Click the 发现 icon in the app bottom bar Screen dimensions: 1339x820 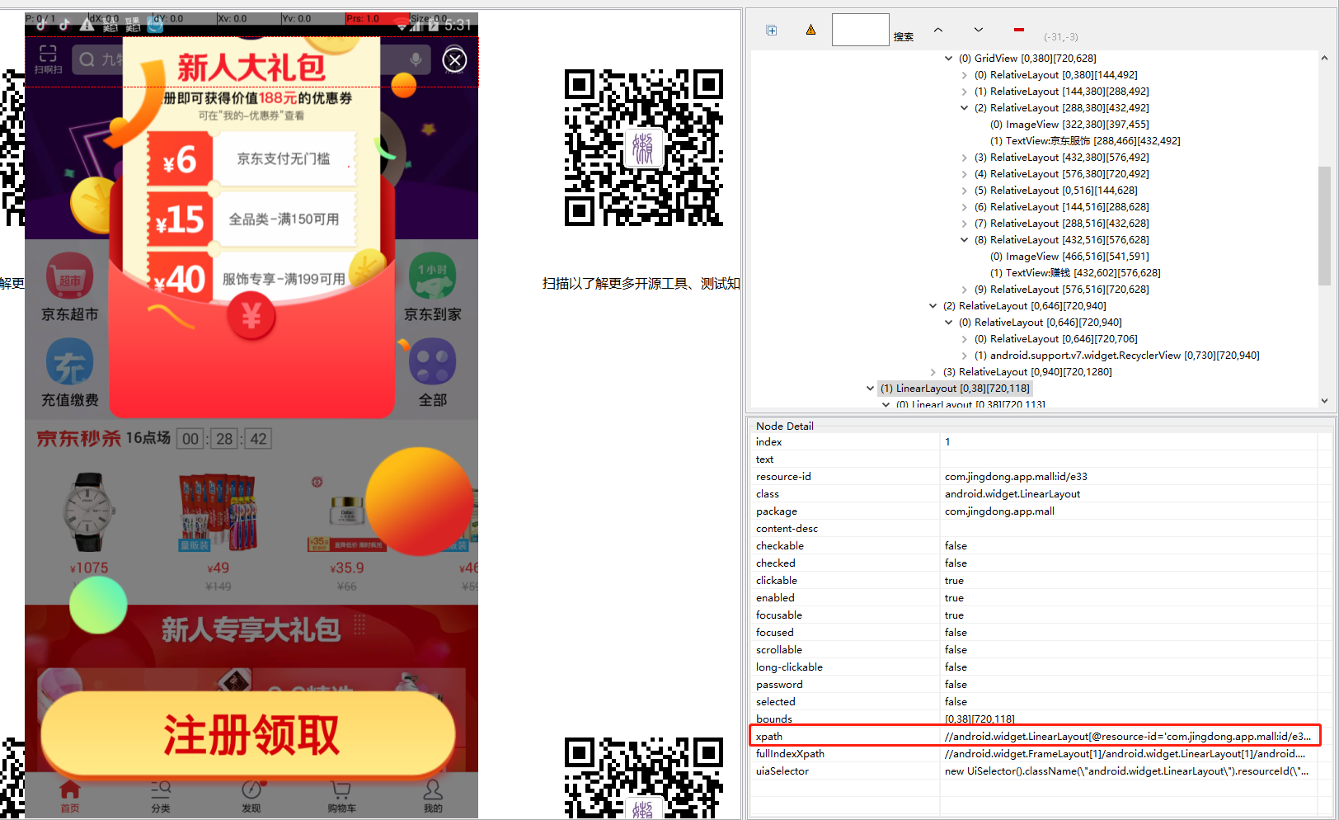tap(251, 796)
